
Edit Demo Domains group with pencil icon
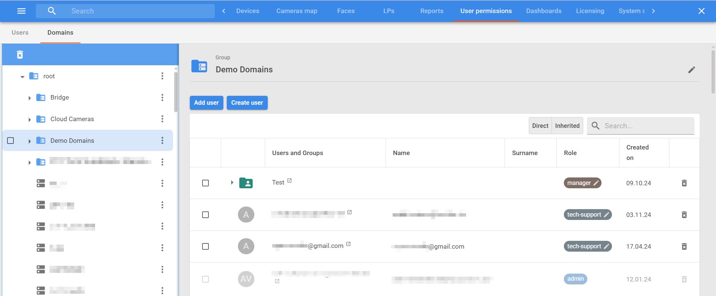click(x=691, y=70)
